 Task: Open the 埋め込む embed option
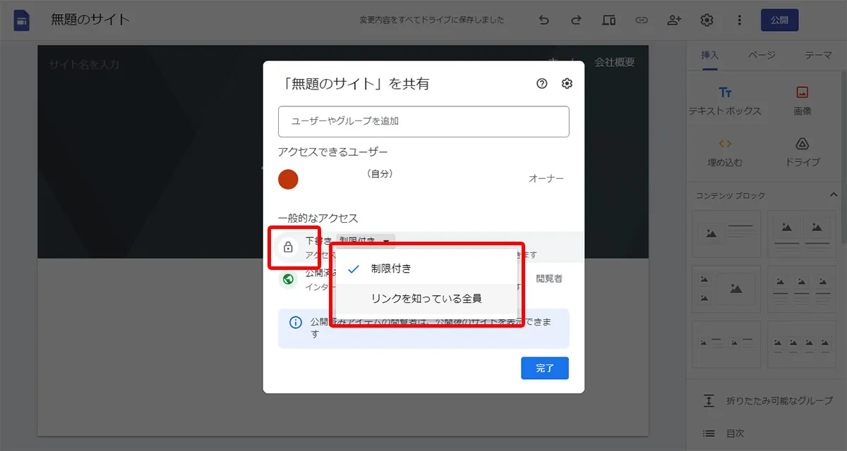[726, 152]
